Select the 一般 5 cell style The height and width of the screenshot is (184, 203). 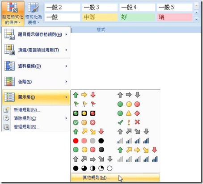(174, 7)
